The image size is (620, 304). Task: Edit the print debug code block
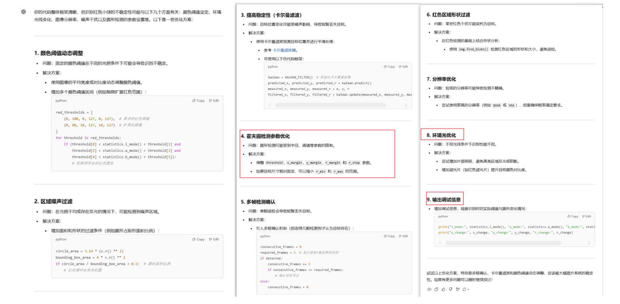(x=587, y=216)
